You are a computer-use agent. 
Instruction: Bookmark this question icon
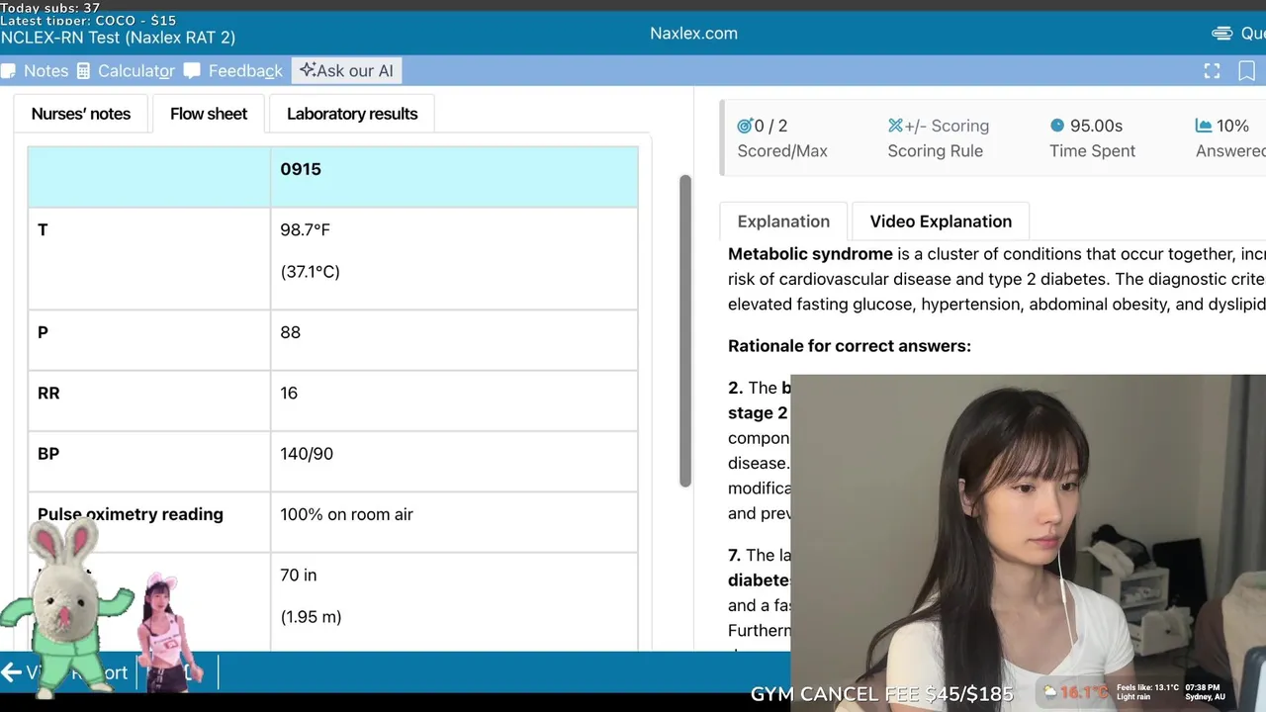[x=1247, y=71]
